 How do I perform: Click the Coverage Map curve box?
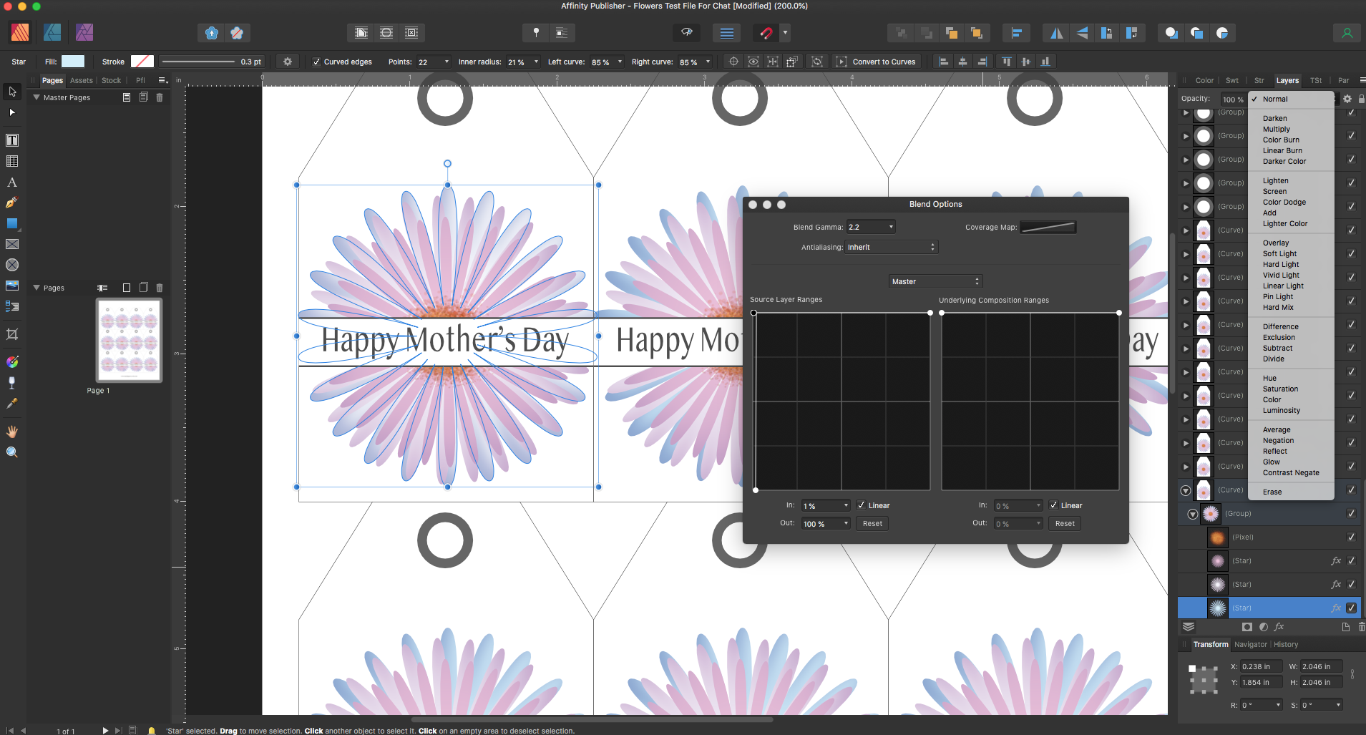tap(1048, 227)
